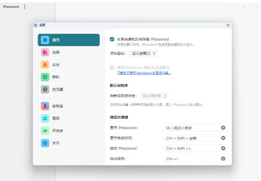Select the 高级 advanced sliders icon
The height and width of the screenshot is (181, 261).
pos(45,118)
